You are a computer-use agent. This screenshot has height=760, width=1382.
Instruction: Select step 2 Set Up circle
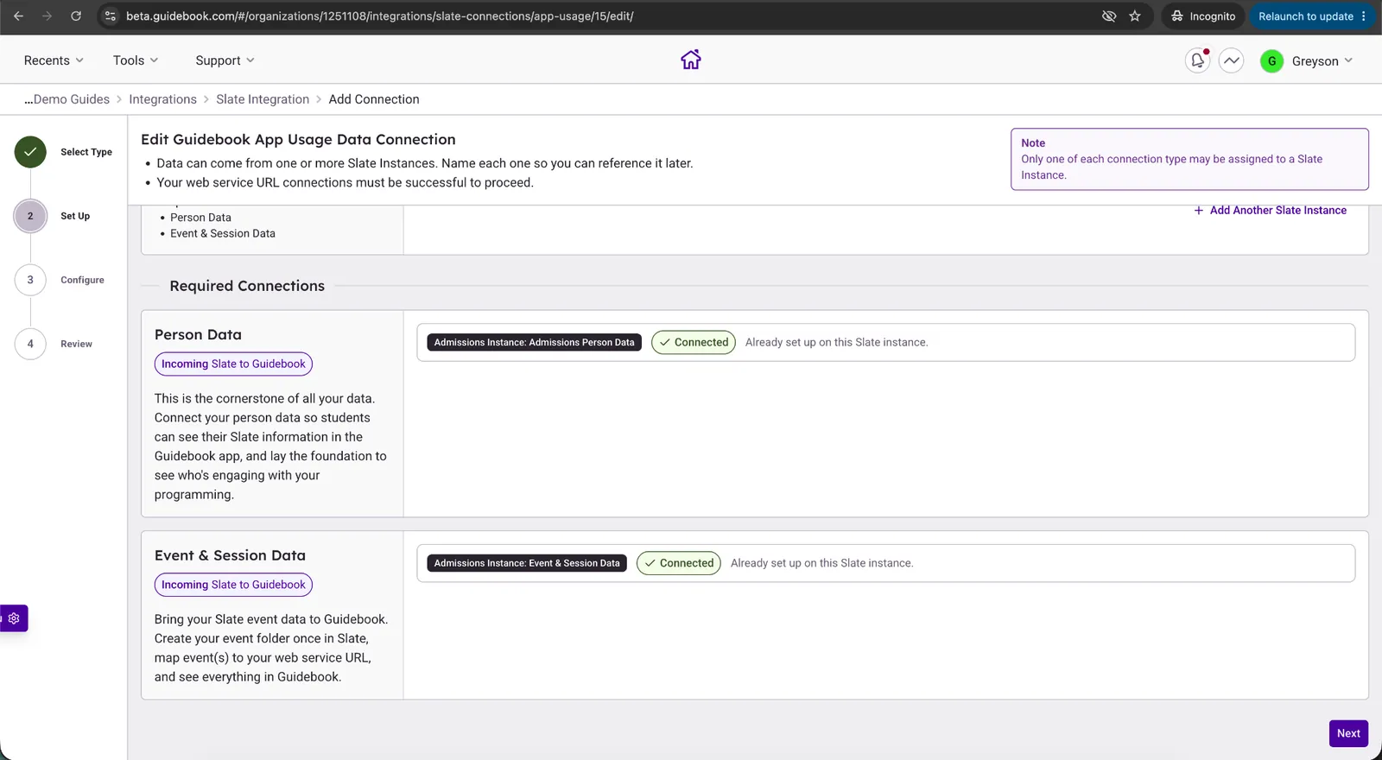[x=30, y=216]
